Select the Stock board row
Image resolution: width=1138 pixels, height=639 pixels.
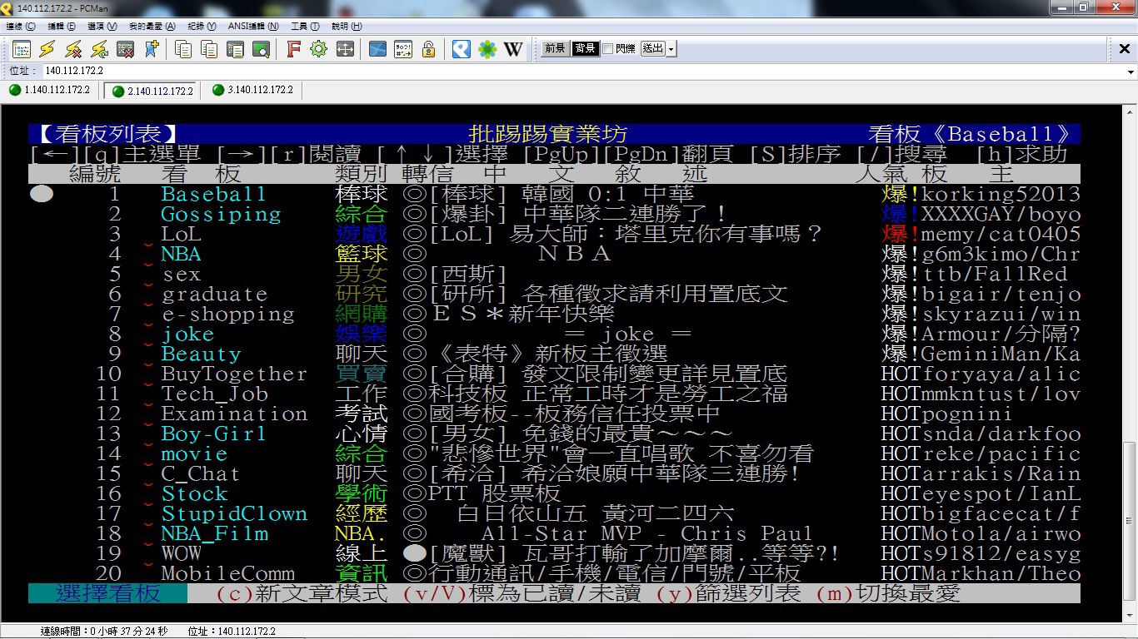tap(554, 493)
